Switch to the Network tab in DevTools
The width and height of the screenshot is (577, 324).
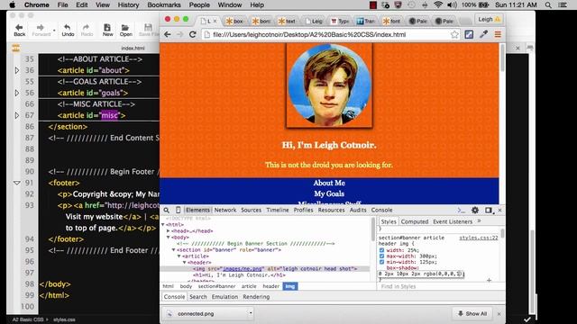pyautogui.click(x=225, y=210)
